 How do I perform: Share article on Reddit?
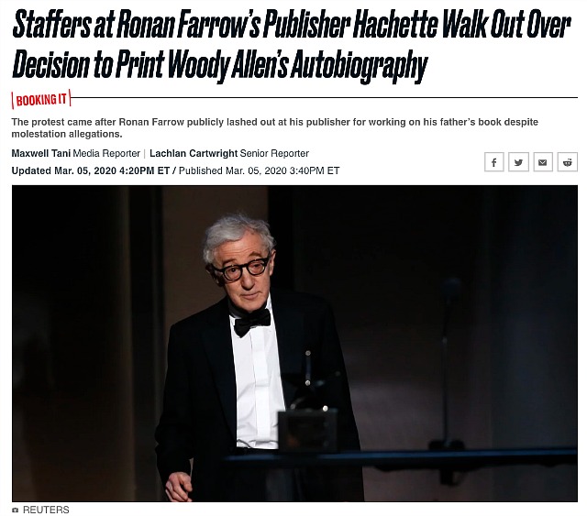[568, 162]
